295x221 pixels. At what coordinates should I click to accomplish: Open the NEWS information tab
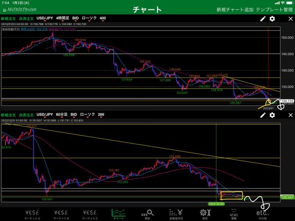[x=234, y=215]
